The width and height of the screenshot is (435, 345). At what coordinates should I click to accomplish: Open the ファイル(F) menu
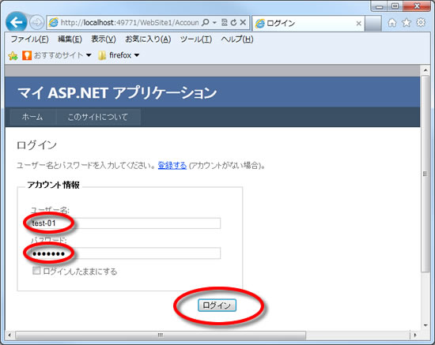pyautogui.click(x=30, y=39)
